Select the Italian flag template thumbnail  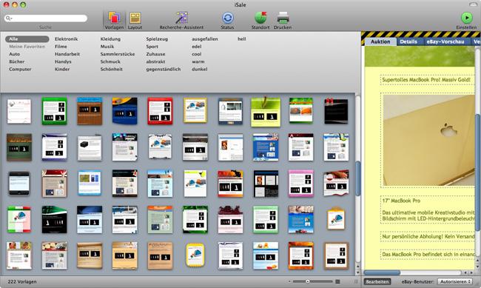pyautogui.click(x=19, y=220)
